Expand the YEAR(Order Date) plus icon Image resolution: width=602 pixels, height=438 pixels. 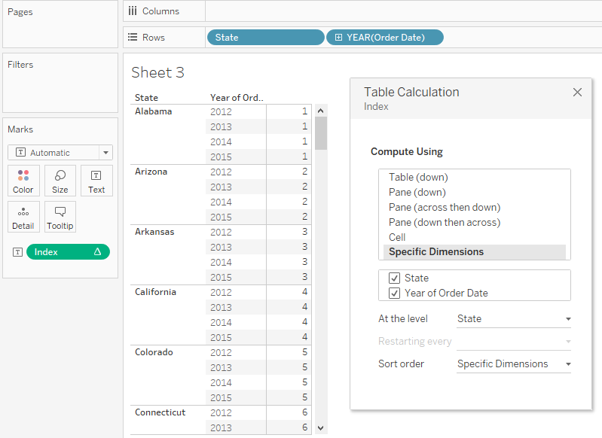[x=338, y=37]
